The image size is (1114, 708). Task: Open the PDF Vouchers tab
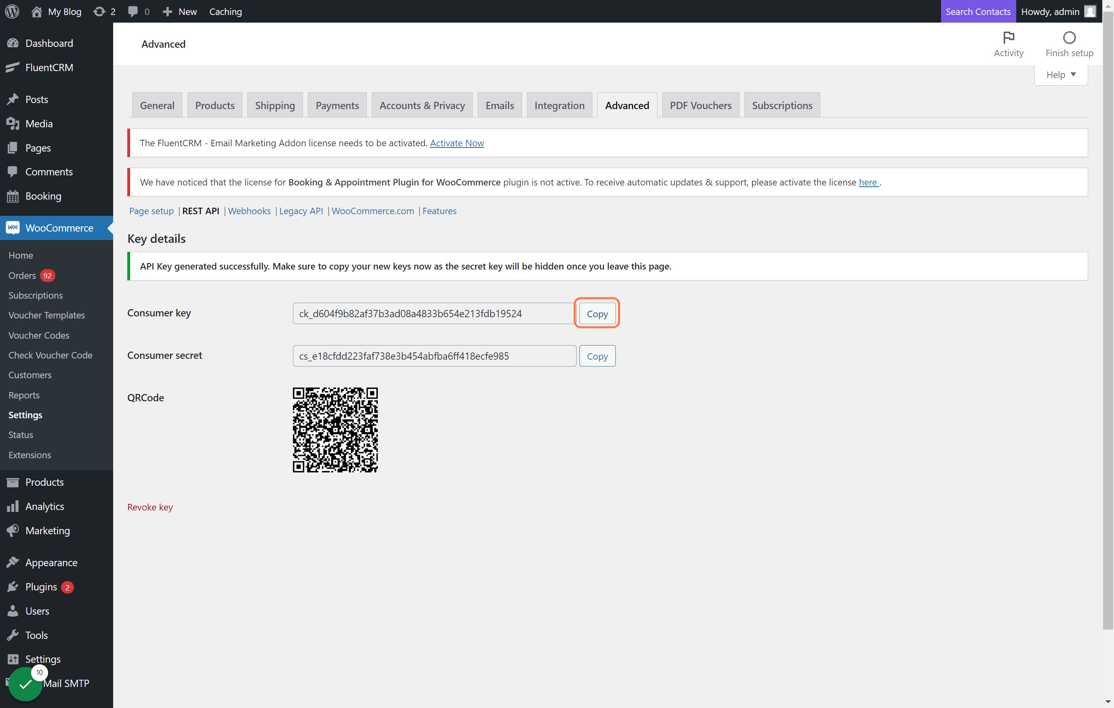pos(700,105)
